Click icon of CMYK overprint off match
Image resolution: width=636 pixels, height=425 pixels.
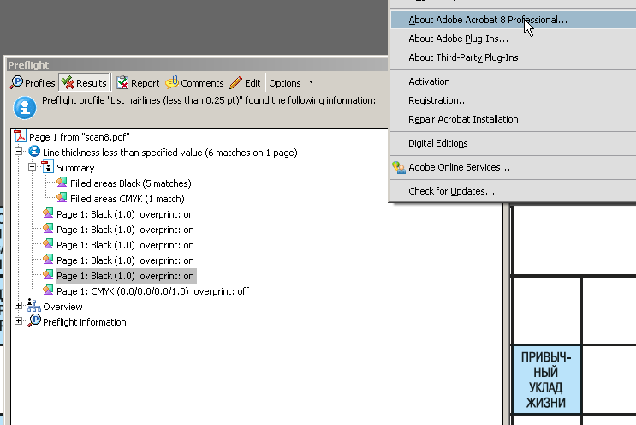click(x=48, y=290)
